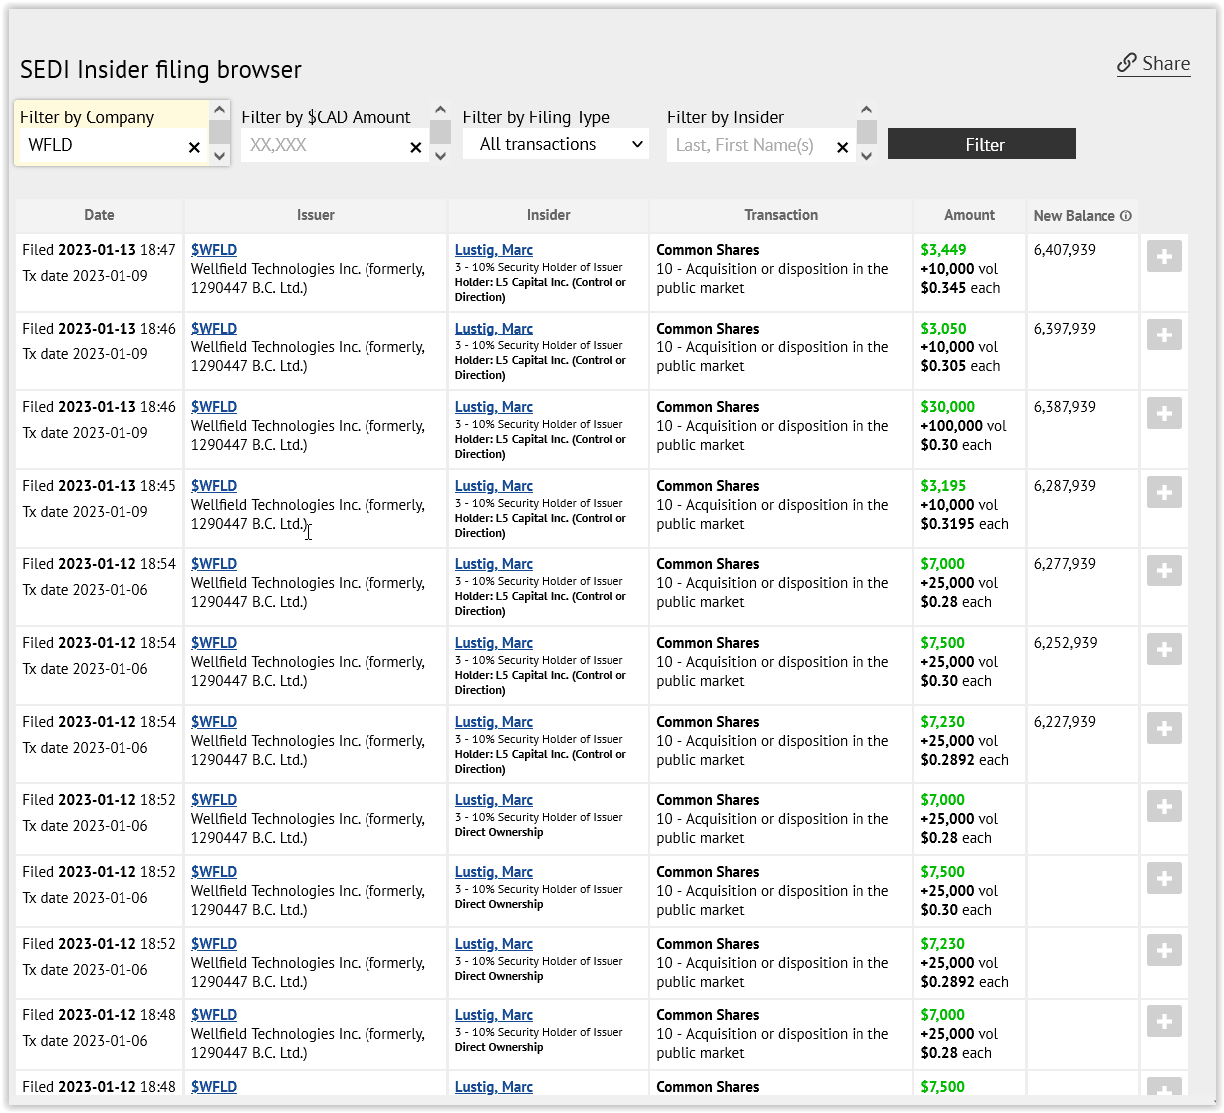
Task: Click the up spinner arrow on company filter
Action: tap(218, 111)
